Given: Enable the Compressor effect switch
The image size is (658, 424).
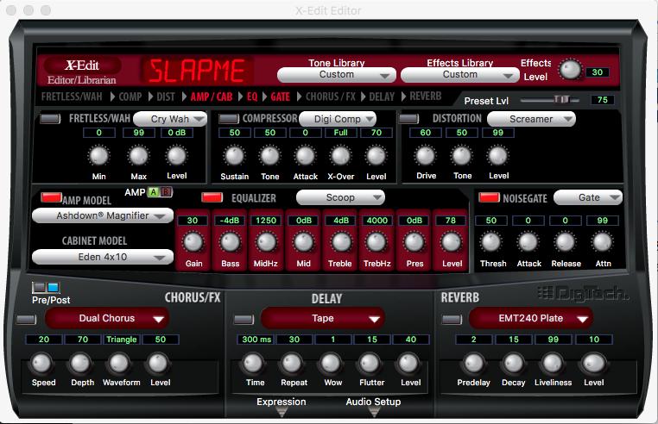Looking at the screenshot, I should pos(229,119).
